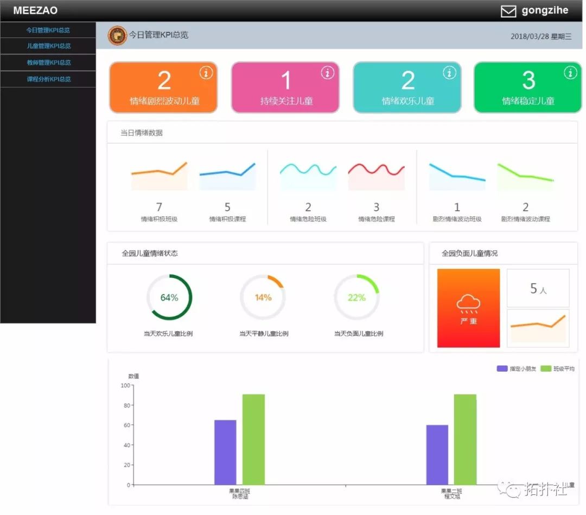Click info icon on teal 情绪欢乐儿童 card
Viewport: 586px width, 515px height.
coord(450,73)
